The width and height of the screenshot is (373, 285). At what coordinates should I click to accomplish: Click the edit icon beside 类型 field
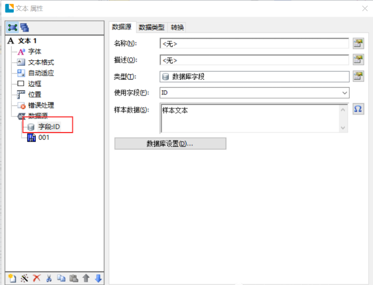click(x=358, y=76)
